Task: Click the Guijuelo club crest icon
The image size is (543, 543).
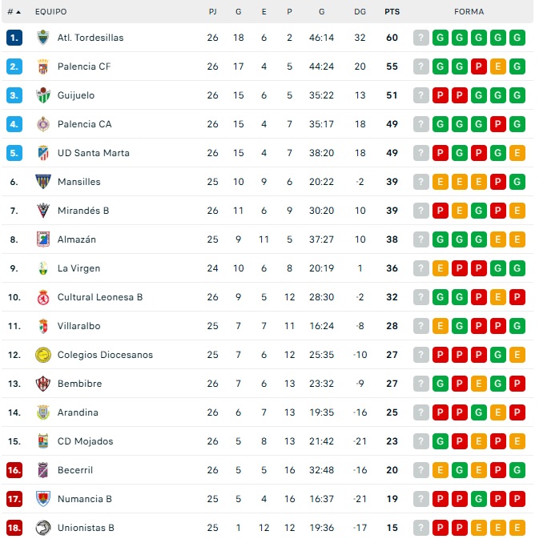Action: pos(43,95)
